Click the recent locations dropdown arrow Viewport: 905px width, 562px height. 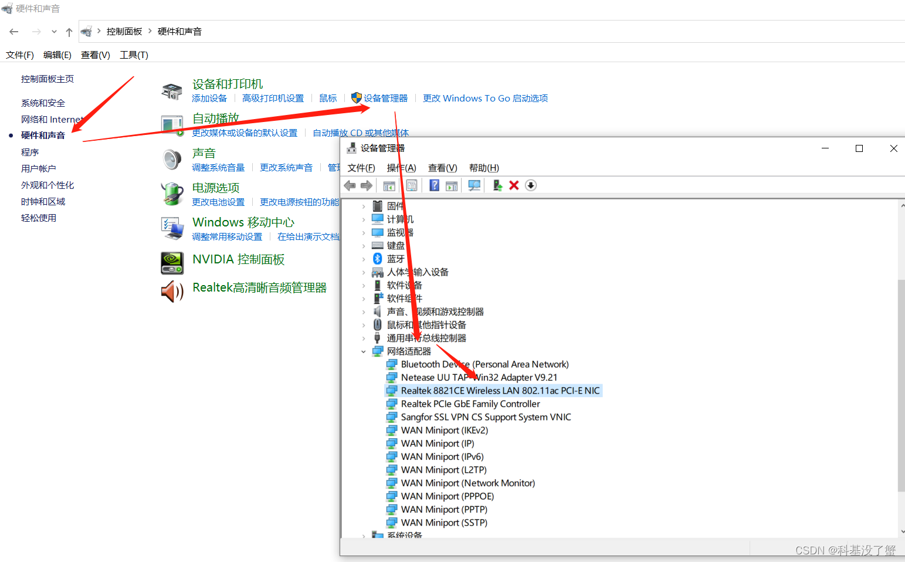point(54,32)
